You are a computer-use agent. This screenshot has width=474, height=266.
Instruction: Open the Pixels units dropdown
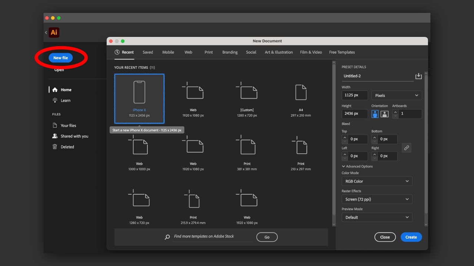397,95
